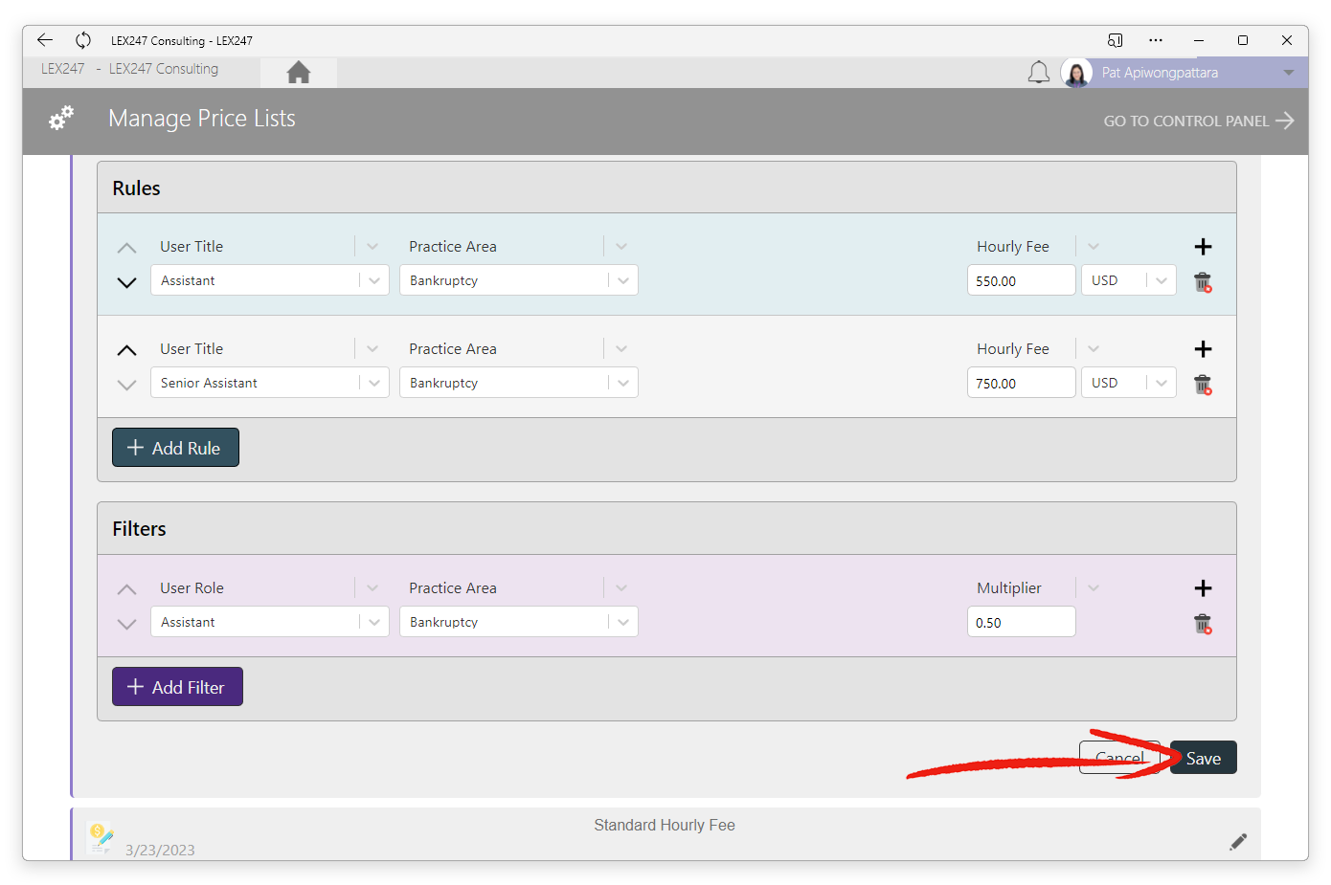Move the filter row down
The image size is (1331, 885).
click(126, 624)
